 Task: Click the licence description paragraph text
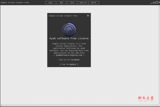pyautogui.click(x=69, y=48)
